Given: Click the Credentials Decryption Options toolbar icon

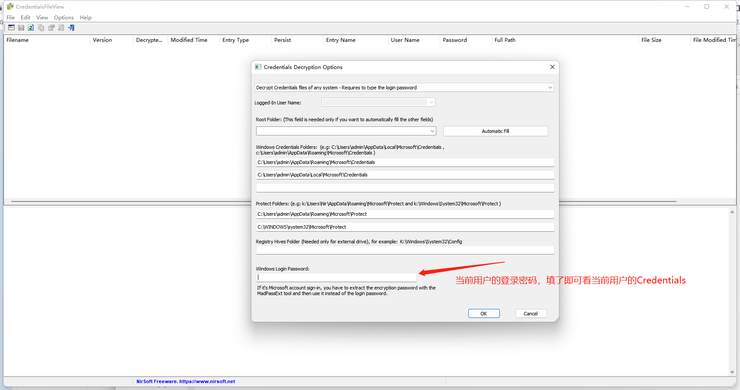Looking at the screenshot, I should tap(11, 28).
